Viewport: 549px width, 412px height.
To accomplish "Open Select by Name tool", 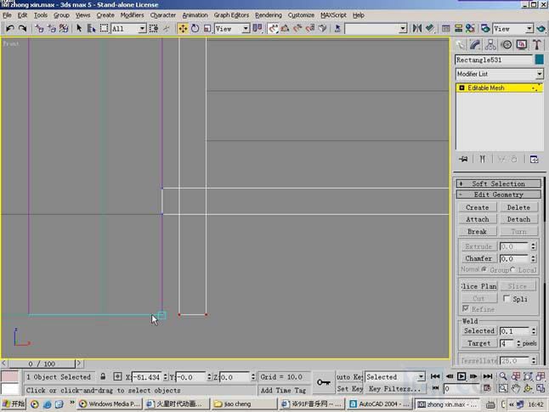I will [x=92, y=28].
